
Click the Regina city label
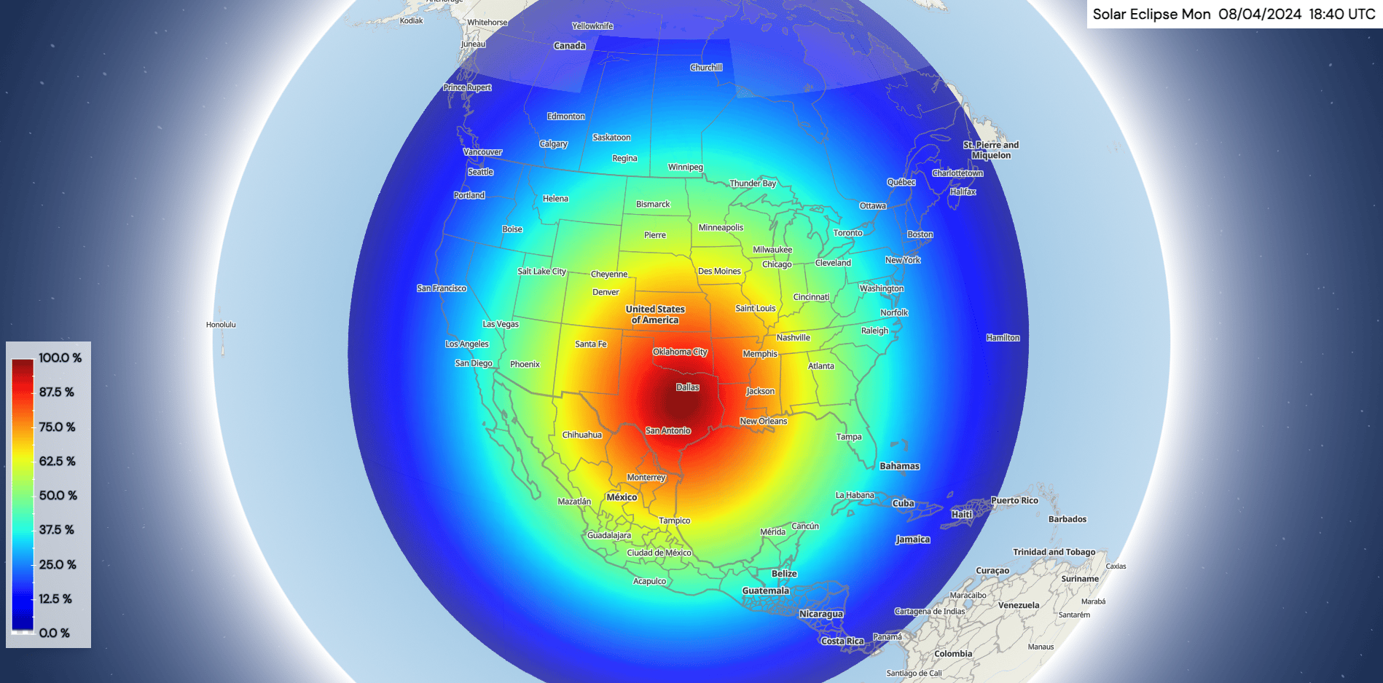coord(624,158)
